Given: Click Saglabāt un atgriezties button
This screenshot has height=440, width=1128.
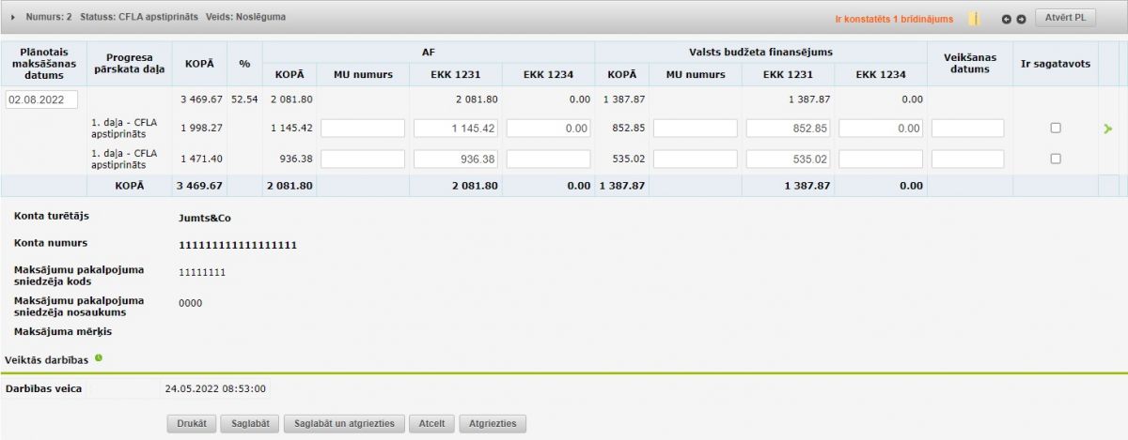Looking at the screenshot, I should (x=344, y=423).
